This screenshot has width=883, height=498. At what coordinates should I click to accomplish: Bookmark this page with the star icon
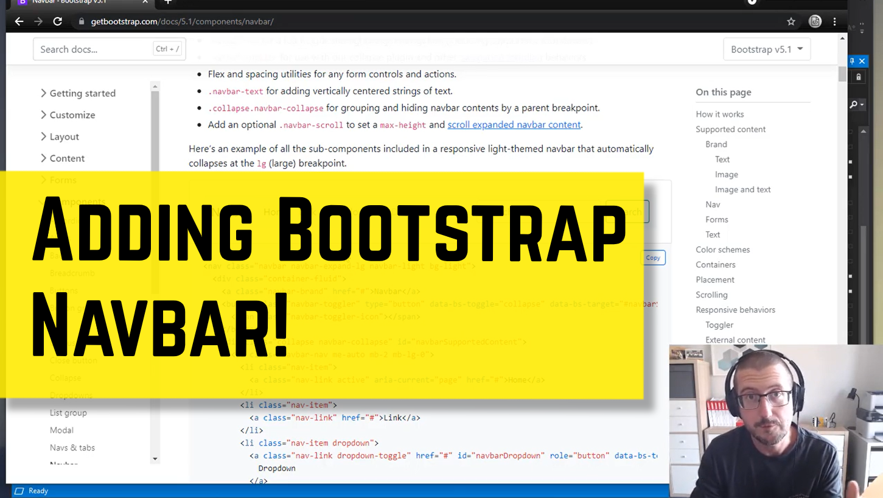[x=791, y=21]
